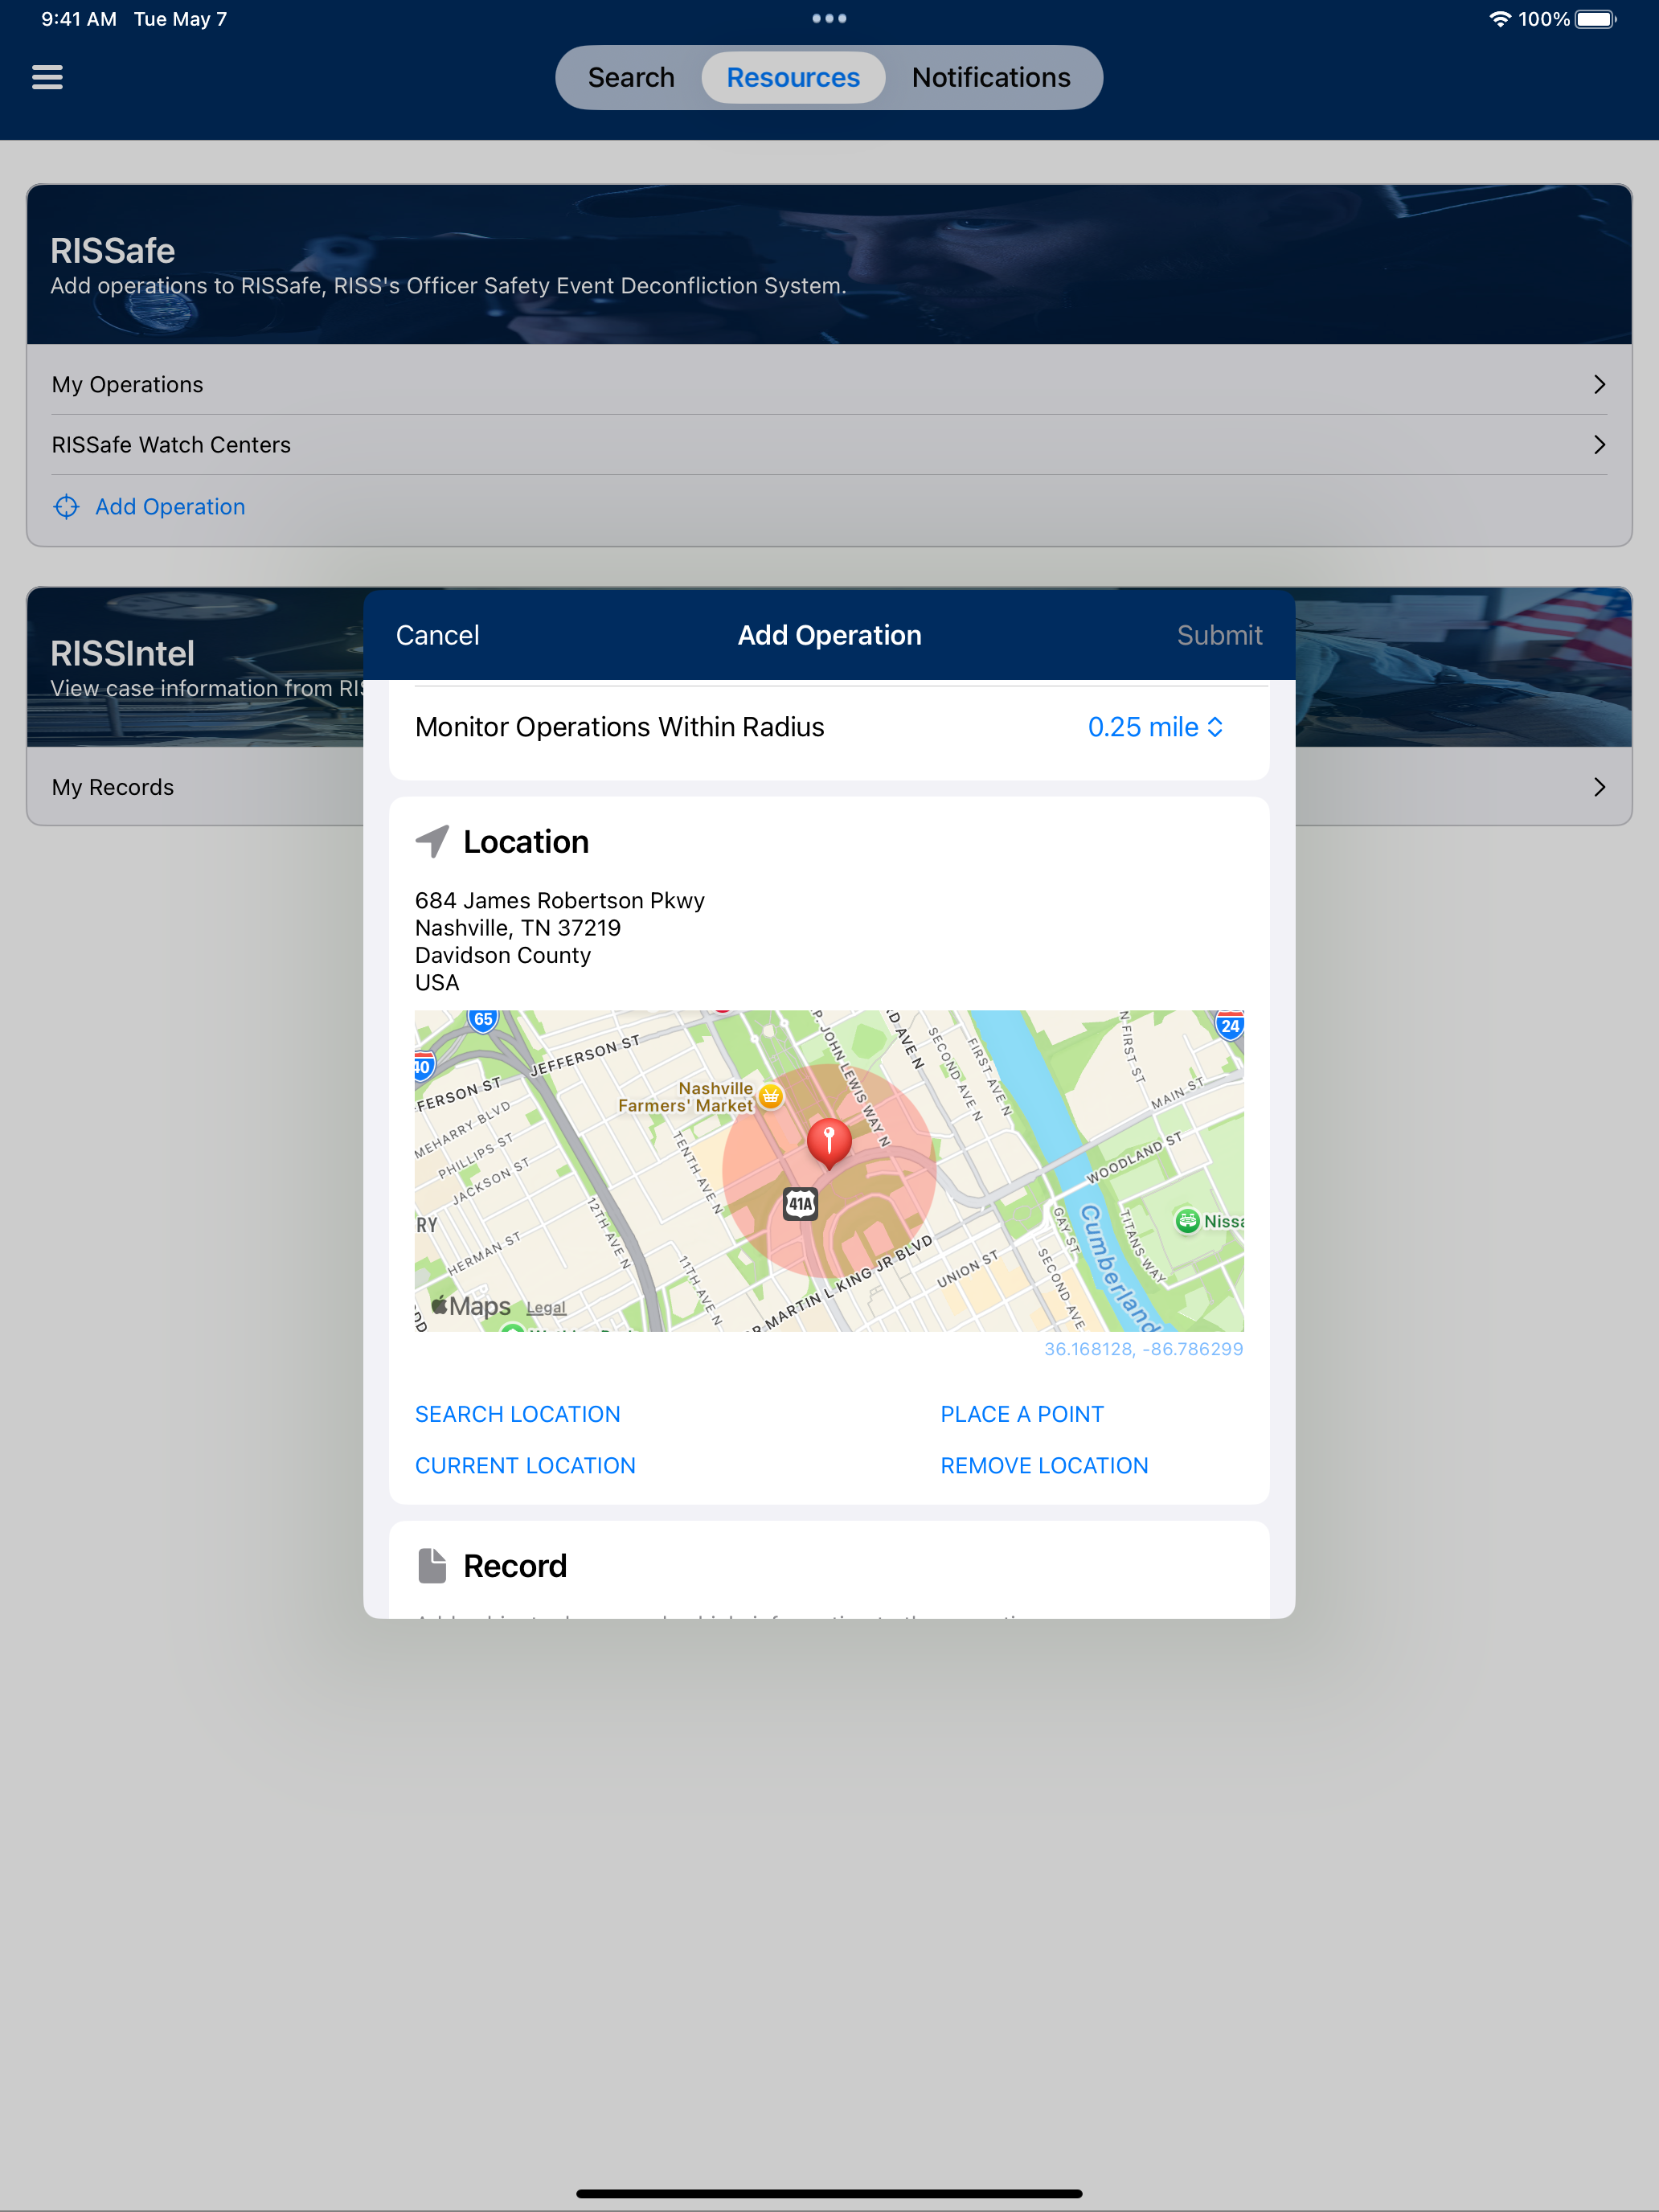Select the Resources tab

point(793,77)
